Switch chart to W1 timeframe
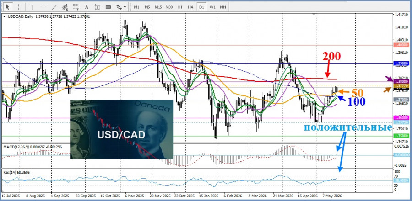Screen dimensions: 412x201 [x=212, y=7]
